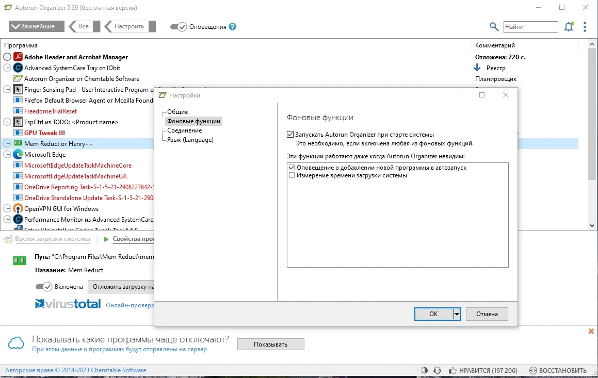Click the FspCtrl program icon

click(x=18, y=122)
